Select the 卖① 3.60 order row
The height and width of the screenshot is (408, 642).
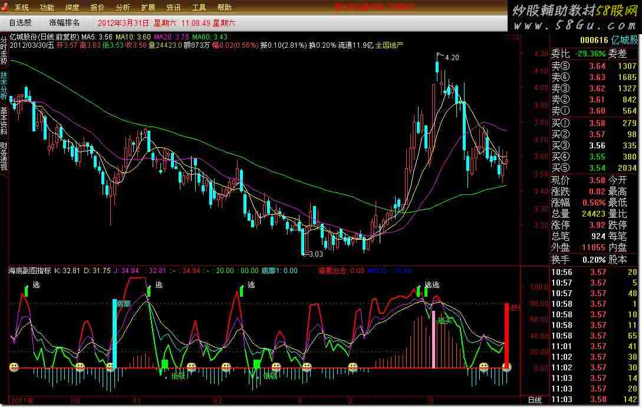[x=594, y=111]
